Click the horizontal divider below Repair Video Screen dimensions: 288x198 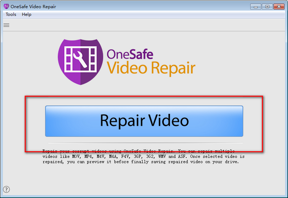point(145,143)
